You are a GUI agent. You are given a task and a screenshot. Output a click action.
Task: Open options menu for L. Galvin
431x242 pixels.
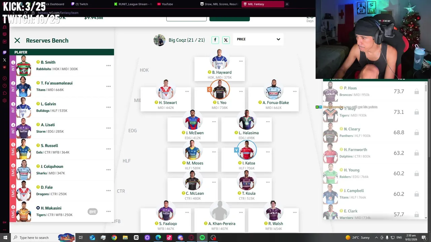coord(108,107)
